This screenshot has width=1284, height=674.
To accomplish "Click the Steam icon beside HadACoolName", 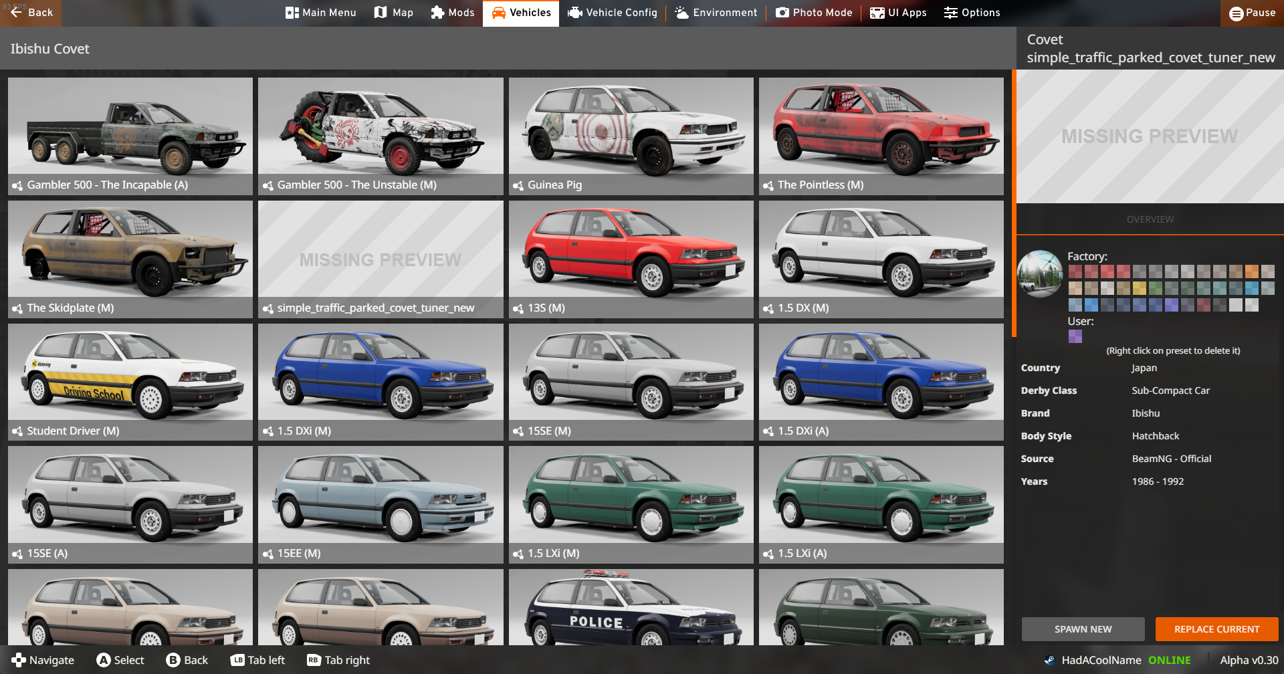I will tap(1049, 660).
